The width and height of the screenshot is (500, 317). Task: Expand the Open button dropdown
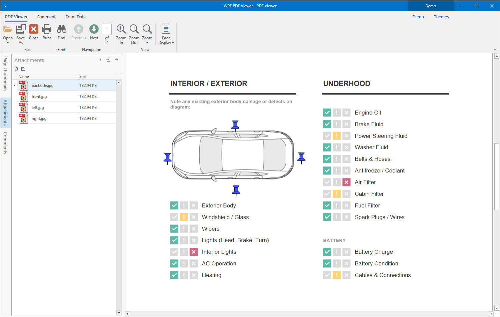tap(8, 43)
